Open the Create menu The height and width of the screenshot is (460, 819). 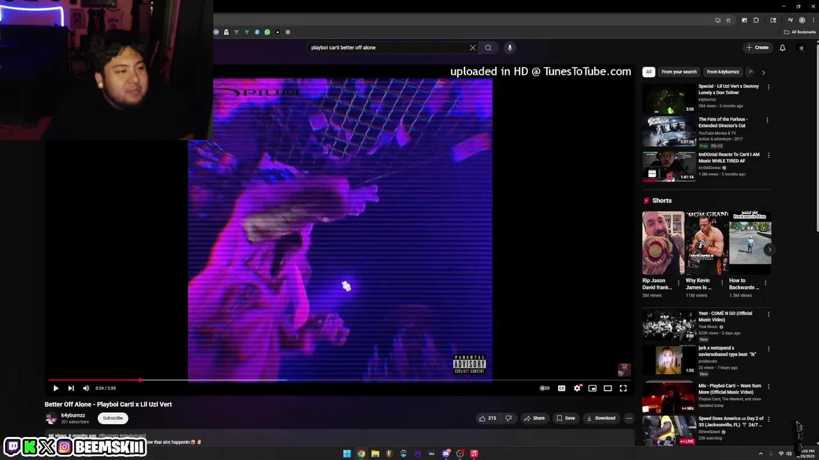click(x=758, y=47)
